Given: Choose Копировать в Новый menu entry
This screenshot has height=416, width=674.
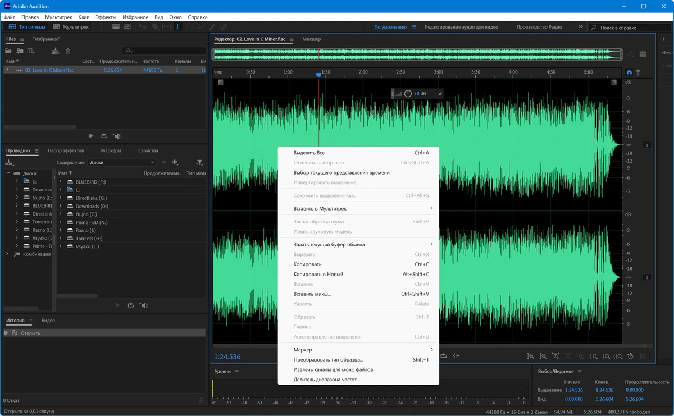Looking at the screenshot, I should (x=358, y=274).
